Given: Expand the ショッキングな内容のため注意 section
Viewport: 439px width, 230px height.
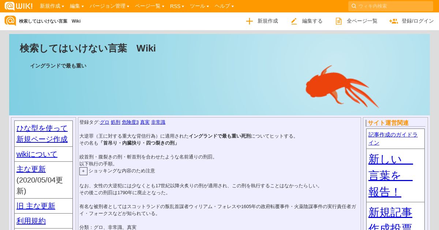Looking at the screenshot, I should coord(83,171).
